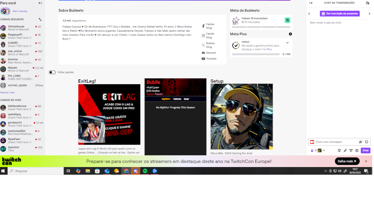The height and width of the screenshot is (210, 374).
Task: Open the Discord social link
Action: (209, 53)
